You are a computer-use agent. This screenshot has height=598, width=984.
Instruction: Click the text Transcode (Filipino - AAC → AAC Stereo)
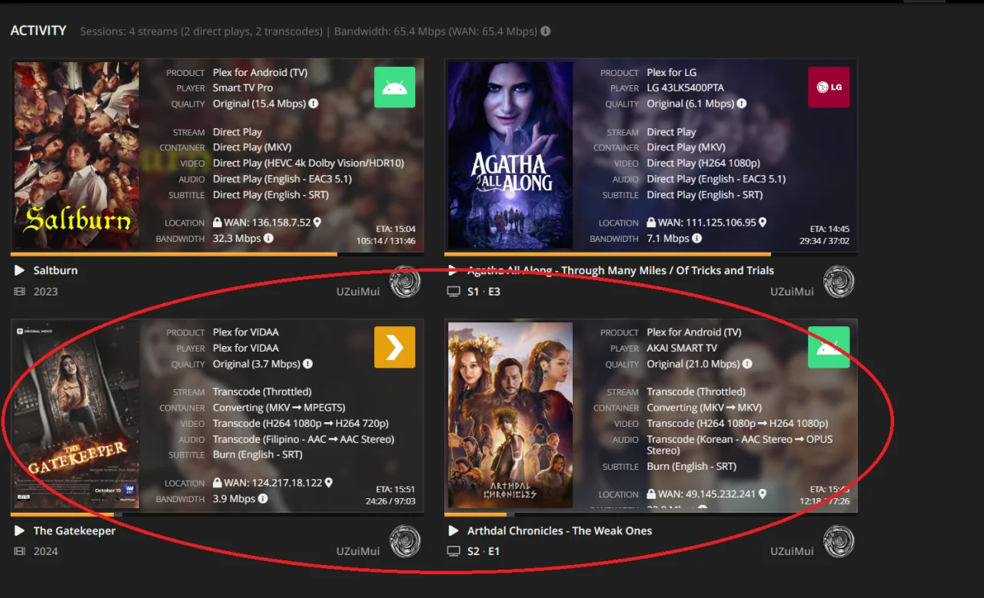coord(304,439)
